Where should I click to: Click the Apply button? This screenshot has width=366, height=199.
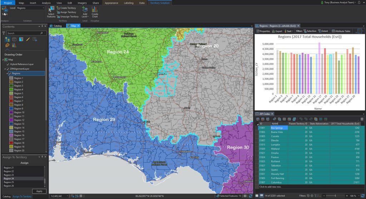(39, 191)
